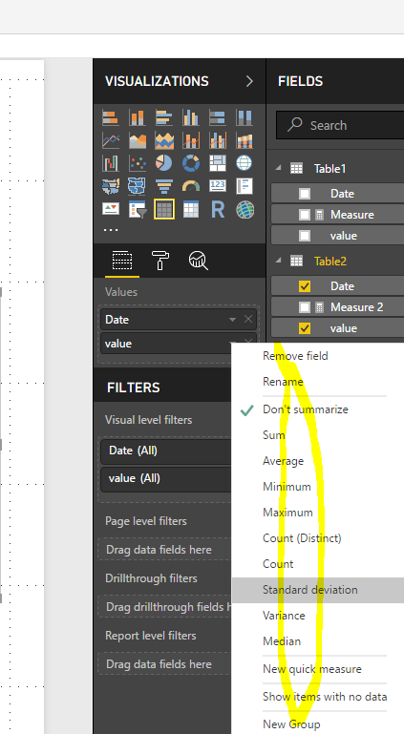The image size is (404, 734).
Task: Select the Clustered bar chart visual
Action: (x=164, y=117)
